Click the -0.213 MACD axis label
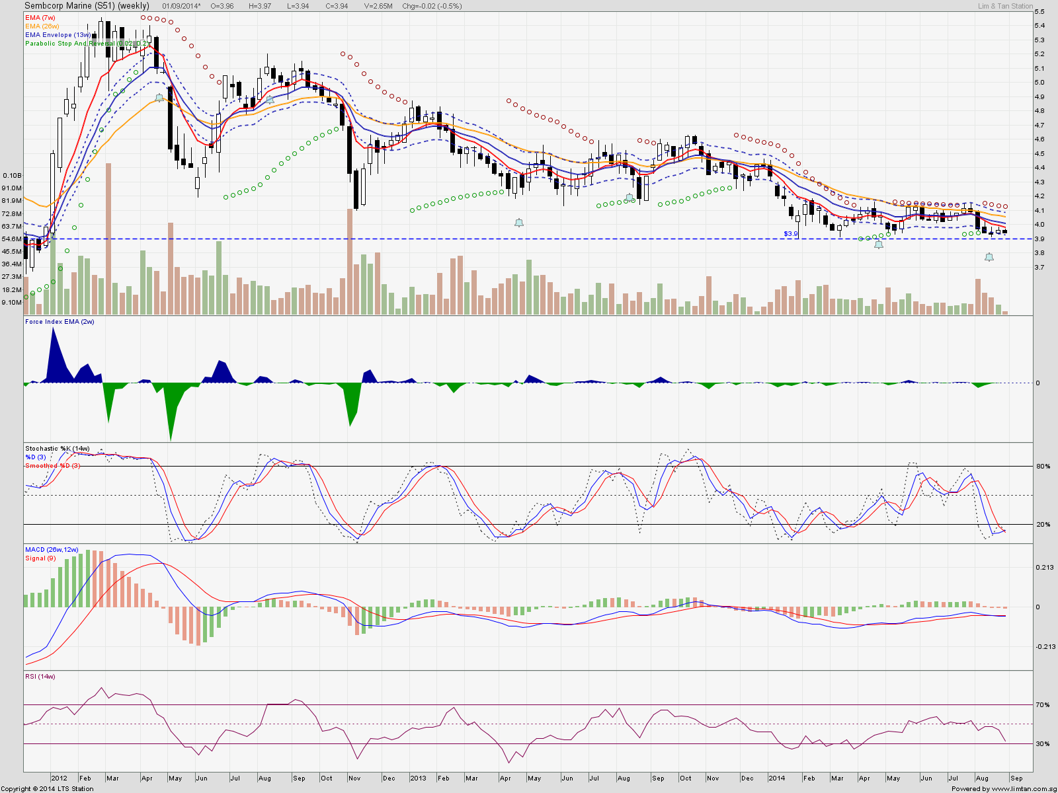Image resolution: width=1058 pixels, height=793 pixels. click(1045, 647)
